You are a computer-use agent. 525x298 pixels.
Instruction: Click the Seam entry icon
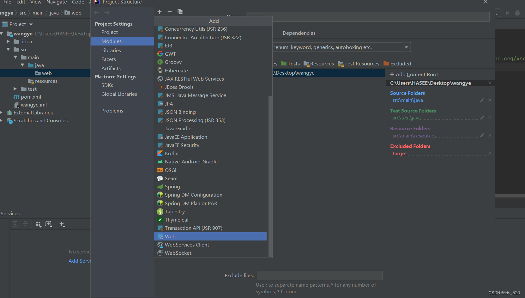pos(160,179)
